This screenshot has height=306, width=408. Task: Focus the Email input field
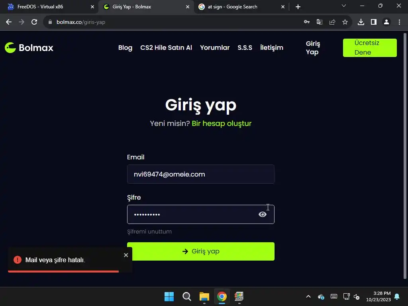tap(201, 174)
